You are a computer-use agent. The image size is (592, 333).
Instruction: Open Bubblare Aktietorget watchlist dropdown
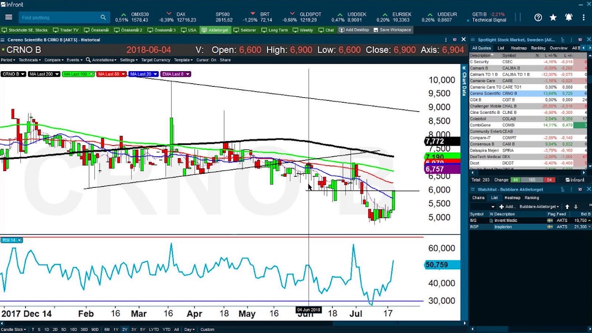pos(540,207)
